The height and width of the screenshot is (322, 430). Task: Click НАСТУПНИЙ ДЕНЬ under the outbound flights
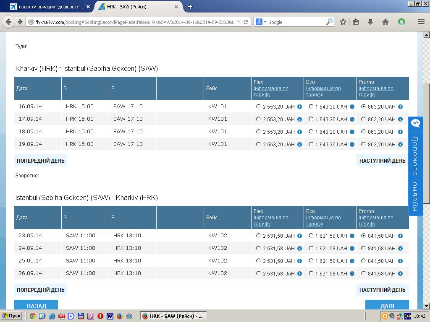pyautogui.click(x=382, y=161)
